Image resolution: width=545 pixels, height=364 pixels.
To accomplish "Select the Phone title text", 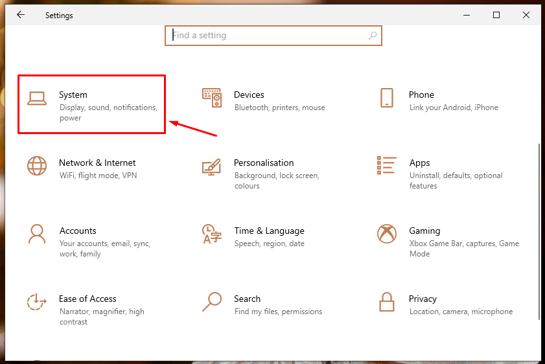I will [x=421, y=95].
